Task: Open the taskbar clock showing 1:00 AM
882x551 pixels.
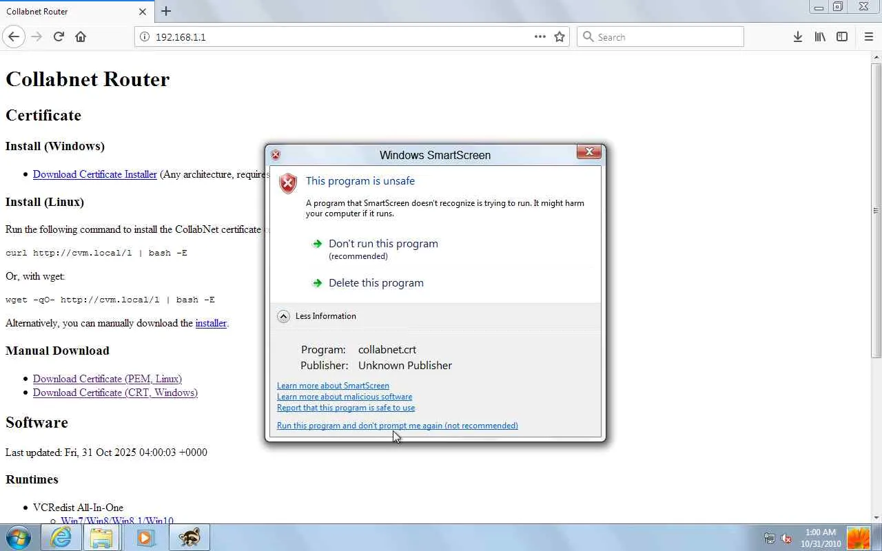Action: [x=819, y=538]
